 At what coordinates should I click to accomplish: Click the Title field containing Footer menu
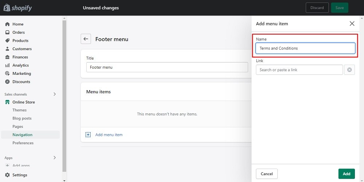167,67
